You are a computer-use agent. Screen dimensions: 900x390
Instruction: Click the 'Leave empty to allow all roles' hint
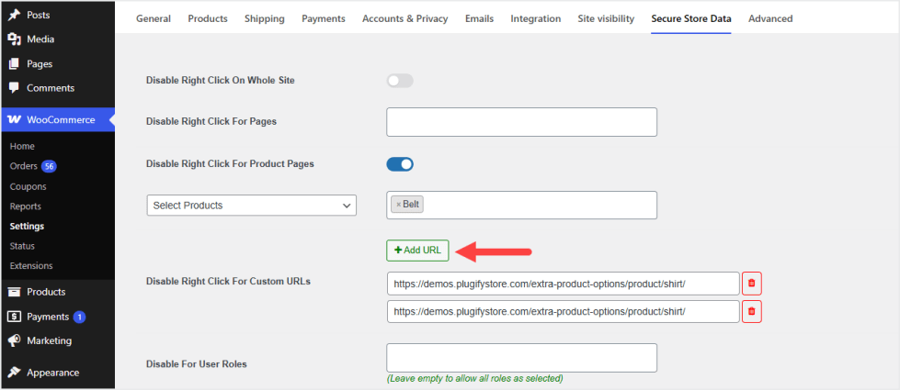[474, 379]
